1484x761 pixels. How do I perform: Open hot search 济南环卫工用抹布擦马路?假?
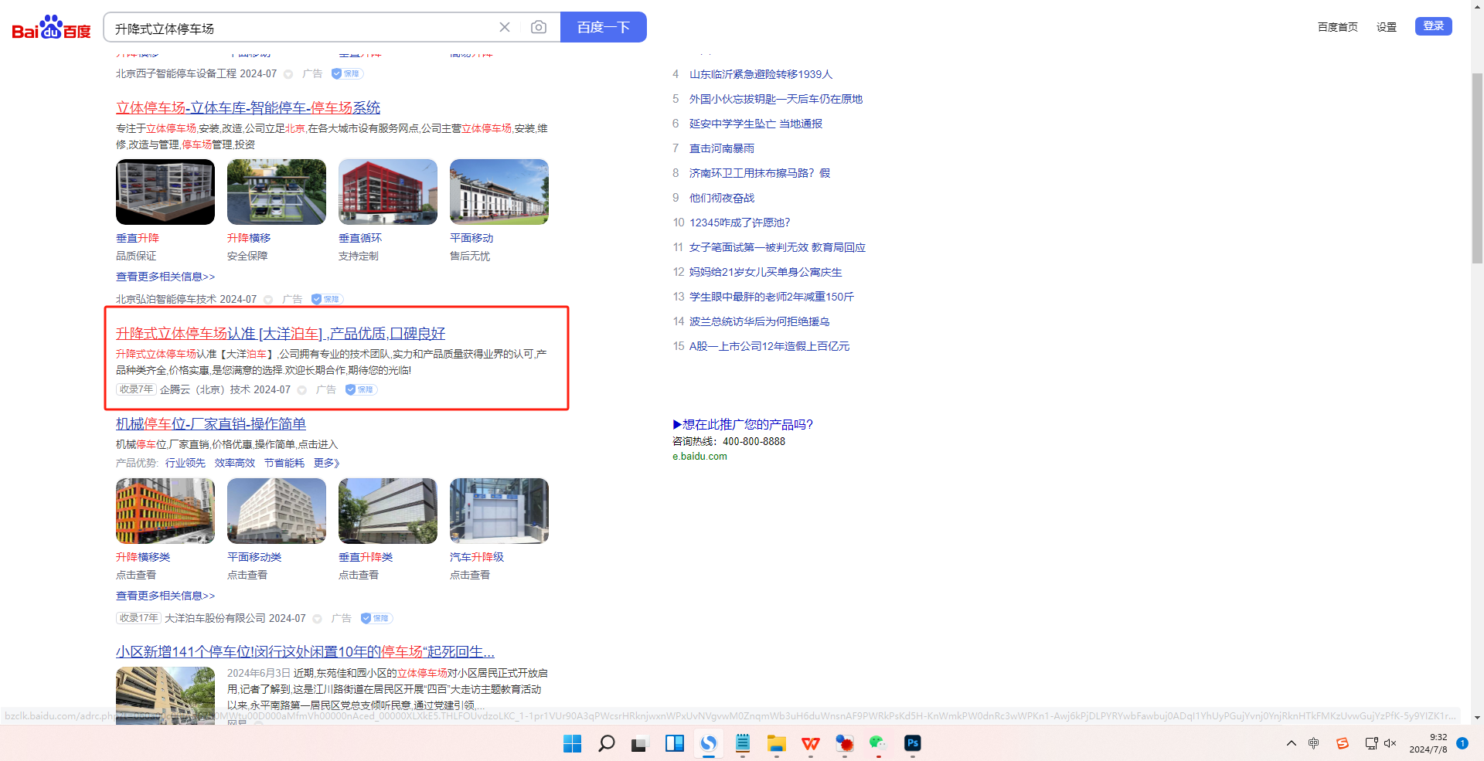(x=760, y=173)
